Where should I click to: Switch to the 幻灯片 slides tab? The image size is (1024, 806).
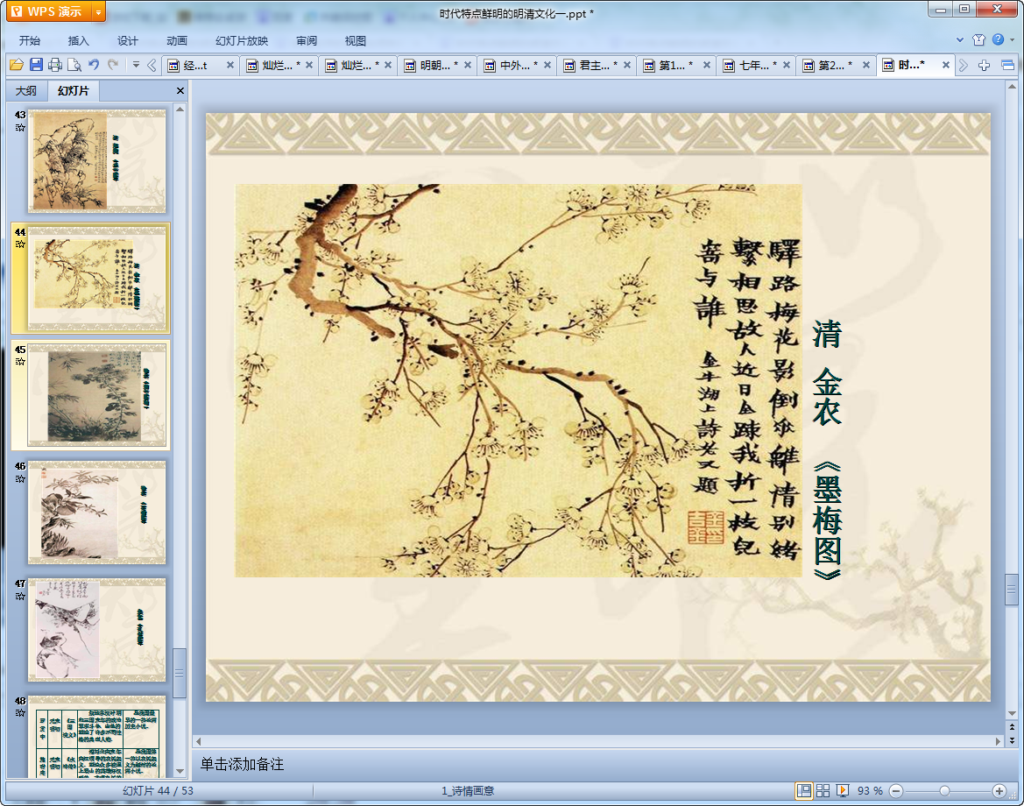[73, 91]
